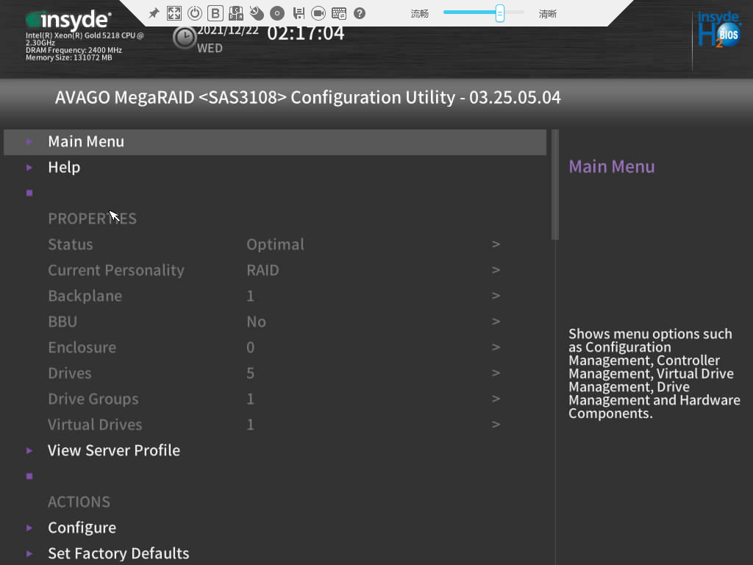Select the Configure action
Viewport: 753px width, 565px height.
[x=82, y=528]
